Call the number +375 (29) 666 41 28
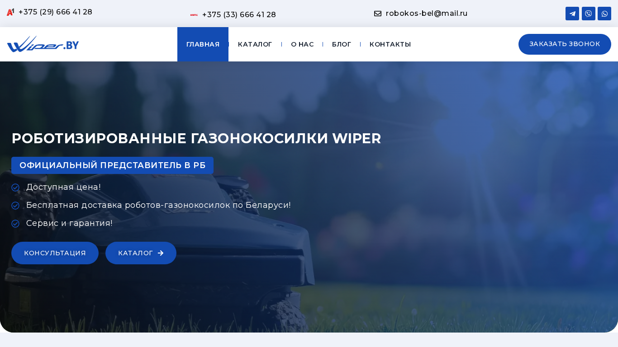The height and width of the screenshot is (347, 618). click(x=55, y=12)
